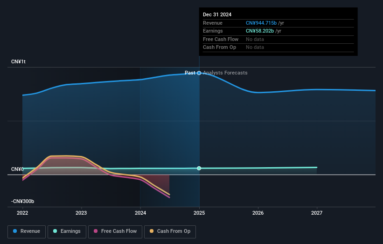Click the pink Free Cash Flow legend dot
The width and height of the screenshot is (383, 244).
click(x=96, y=231)
